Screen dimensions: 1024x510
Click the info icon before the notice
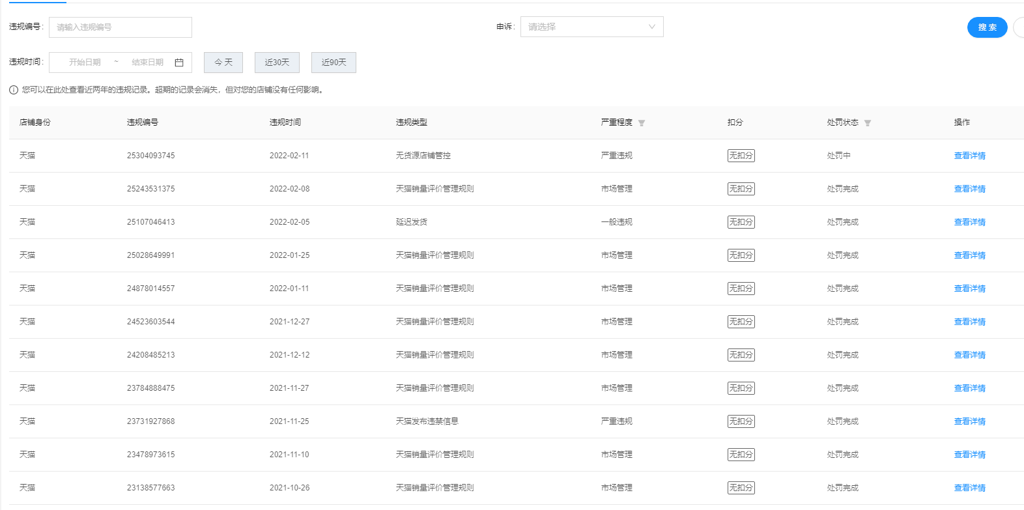[14, 90]
